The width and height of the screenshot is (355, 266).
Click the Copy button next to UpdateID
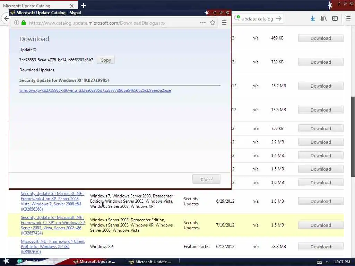pos(105,60)
